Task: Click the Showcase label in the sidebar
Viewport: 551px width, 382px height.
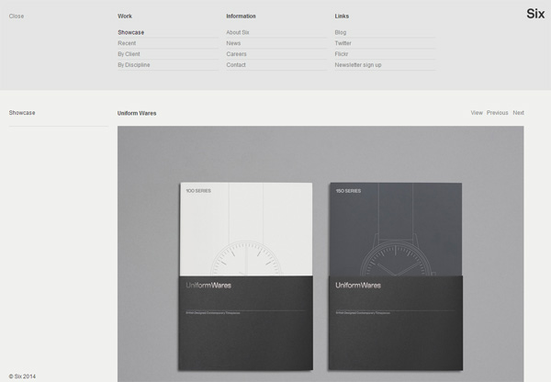Action: tap(22, 113)
